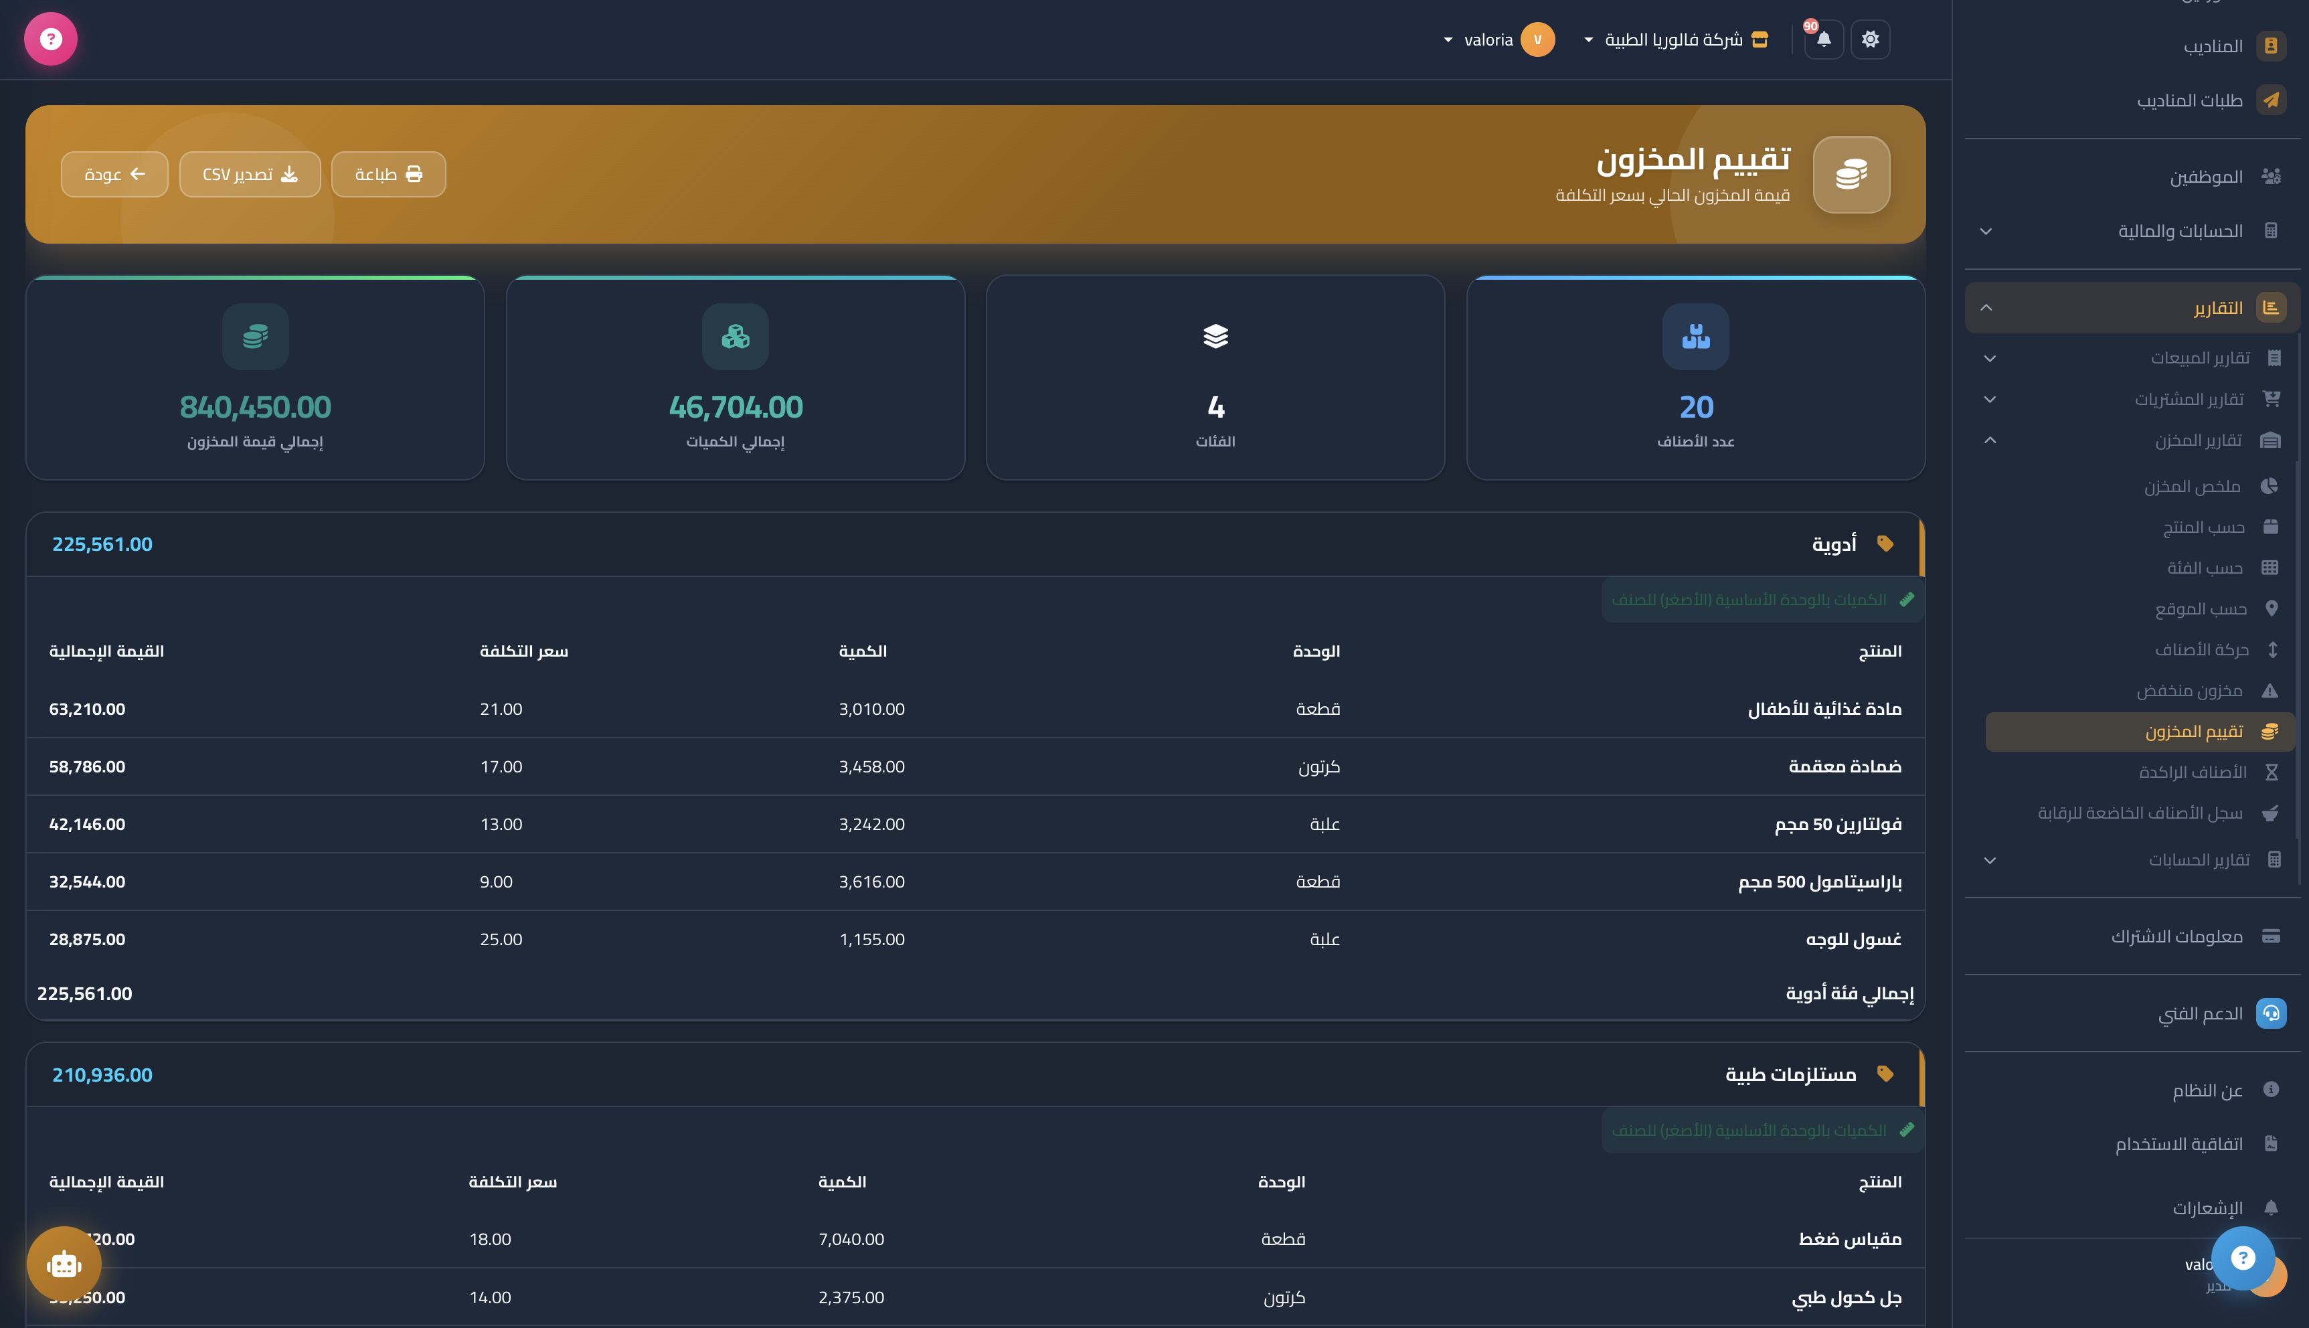Open الموظفين in sidebar

coord(2131,176)
